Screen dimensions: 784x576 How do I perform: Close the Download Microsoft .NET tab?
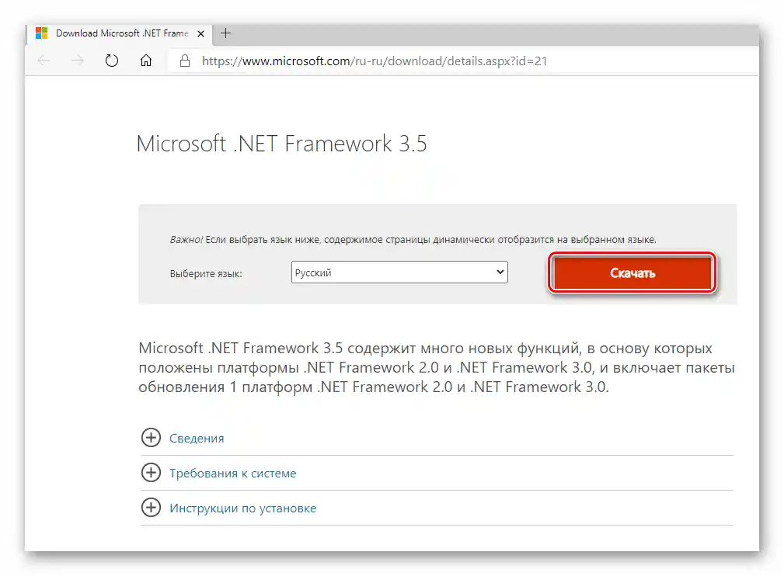(x=200, y=34)
